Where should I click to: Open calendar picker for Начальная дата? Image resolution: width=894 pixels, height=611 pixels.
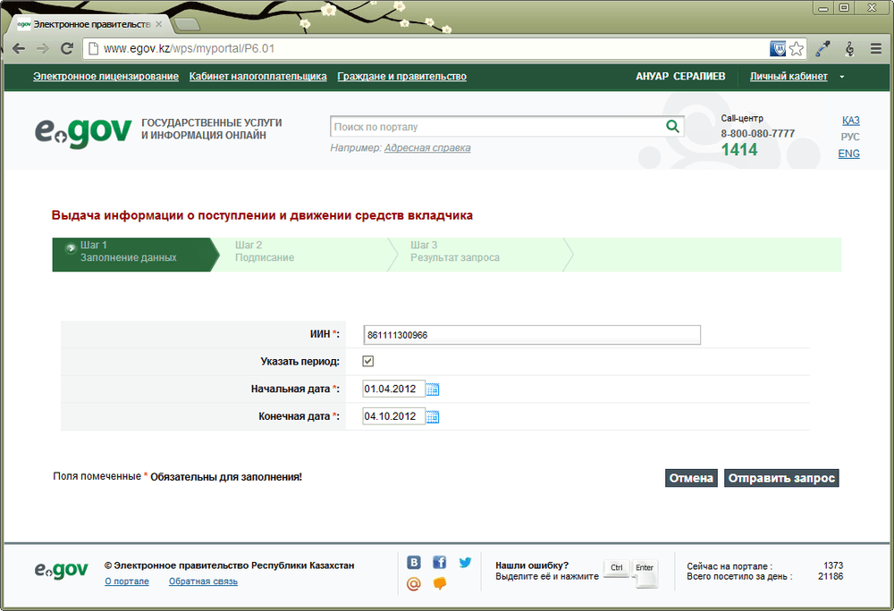point(433,389)
